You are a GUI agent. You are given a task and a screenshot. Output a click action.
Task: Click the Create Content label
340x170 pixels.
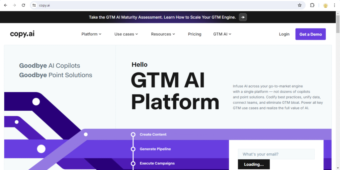153,135
